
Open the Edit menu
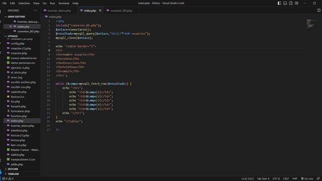pos(13,4)
